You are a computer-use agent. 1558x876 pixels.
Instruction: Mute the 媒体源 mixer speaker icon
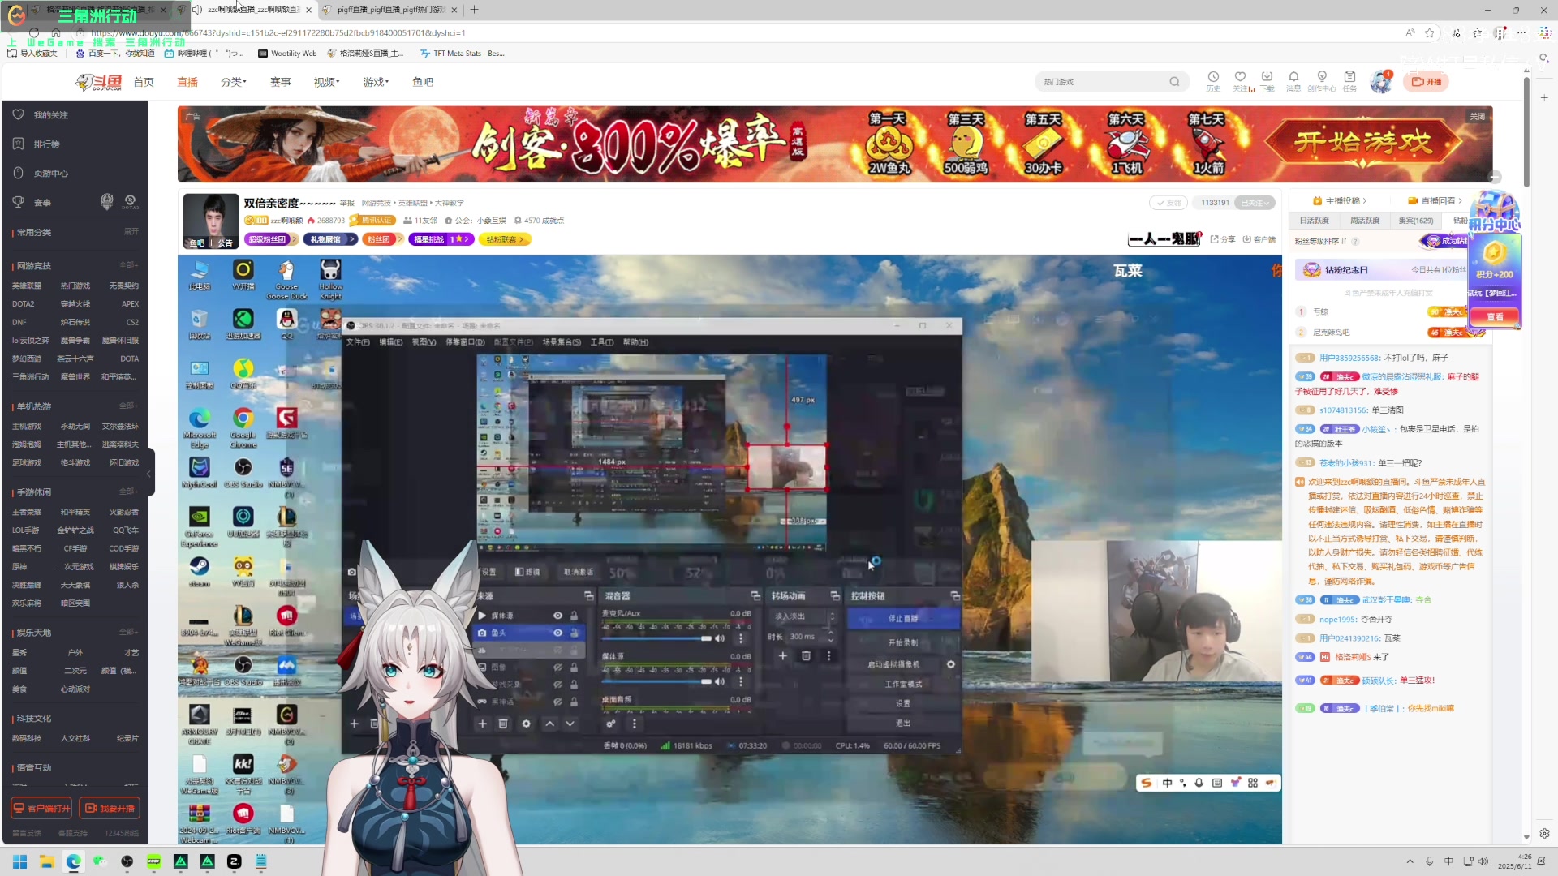pos(720,681)
